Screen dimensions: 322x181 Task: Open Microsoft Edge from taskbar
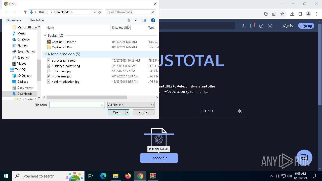103,176
